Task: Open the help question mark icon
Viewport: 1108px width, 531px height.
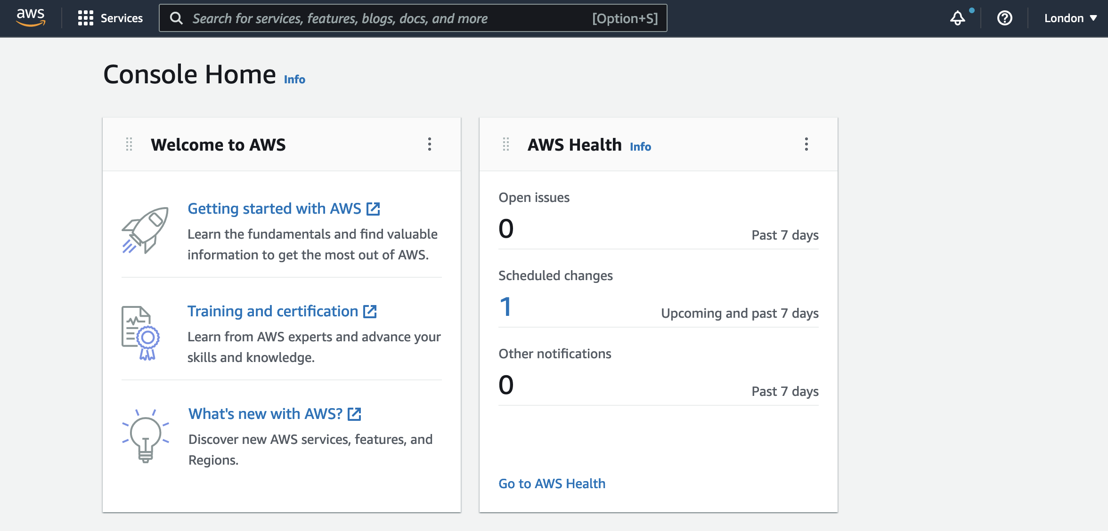Action: pyautogui.click(x=1005, y=18)
